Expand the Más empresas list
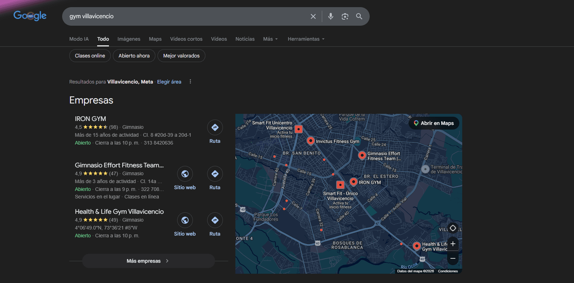The width and height of the screenshot is (574, 283). point(149,261)
